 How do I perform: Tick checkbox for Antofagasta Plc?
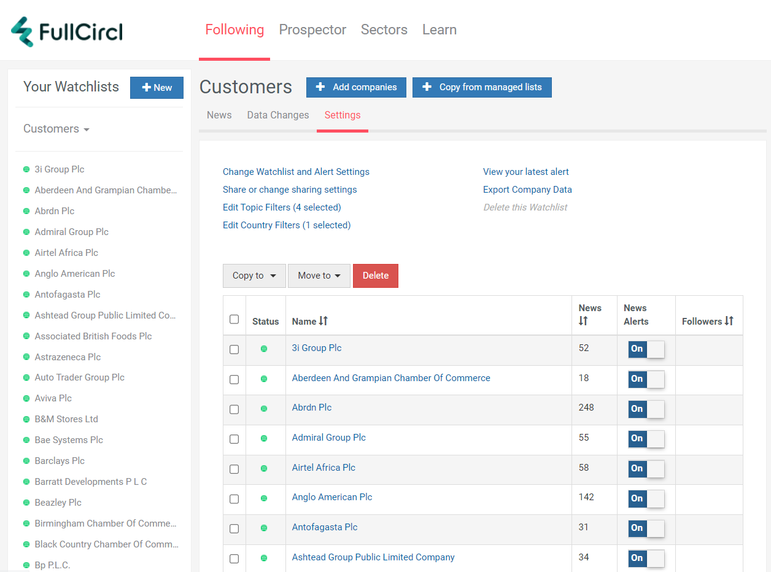(234, 528)
